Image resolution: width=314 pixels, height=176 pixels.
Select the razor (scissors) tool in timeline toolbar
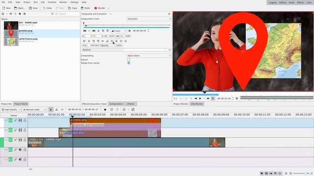click(57, 110)
